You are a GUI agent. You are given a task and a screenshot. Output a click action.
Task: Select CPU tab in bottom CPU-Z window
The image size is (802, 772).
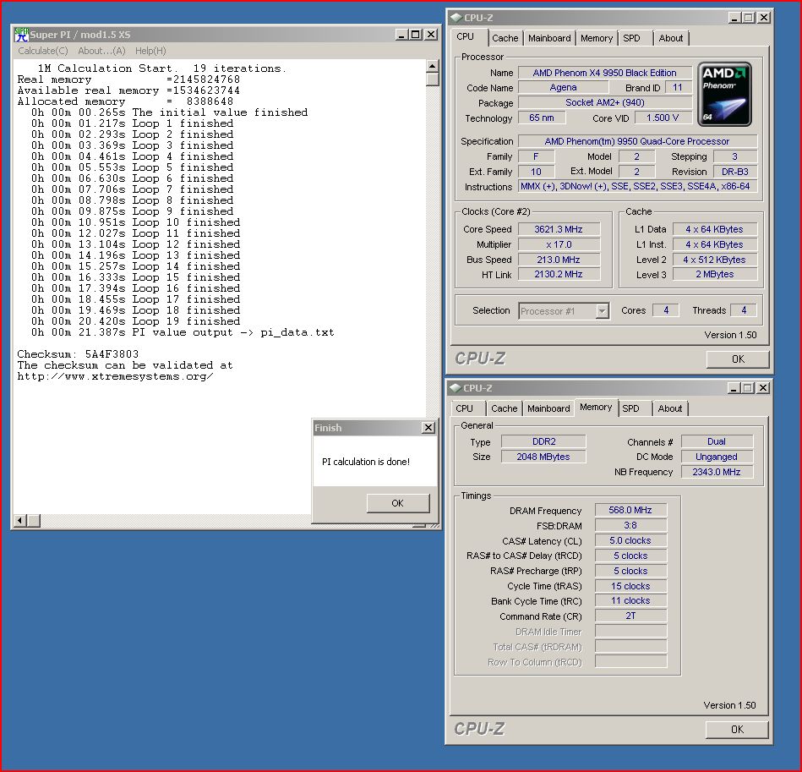465,408
